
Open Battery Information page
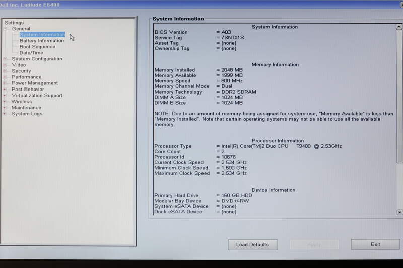(x=42, y=41)
